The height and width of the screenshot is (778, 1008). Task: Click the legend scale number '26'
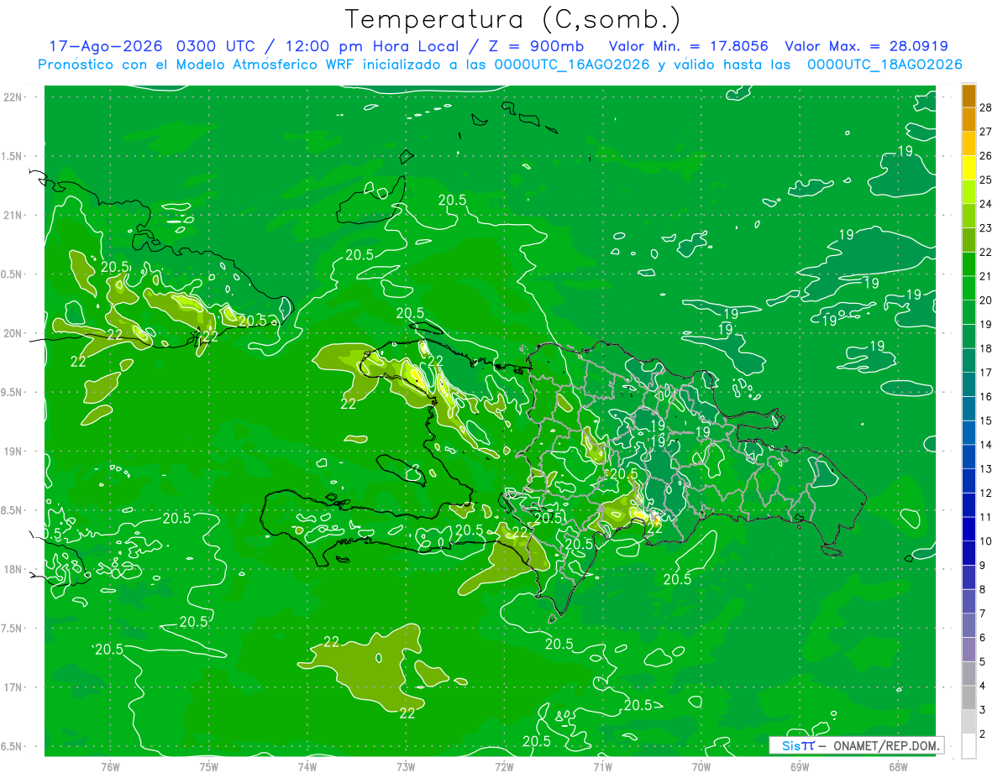coord(986,156)
